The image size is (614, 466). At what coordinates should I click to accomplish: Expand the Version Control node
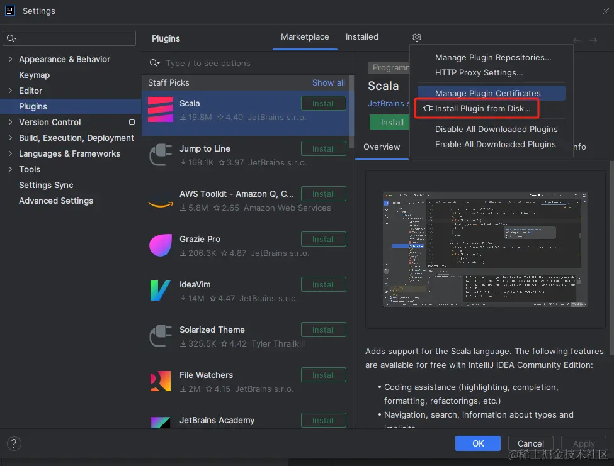coord(11,122)
